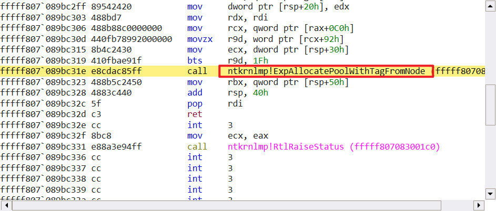Click opcode bytes 4883c440
The width and height of the screenshot is (496, 211).
[112, 93]
